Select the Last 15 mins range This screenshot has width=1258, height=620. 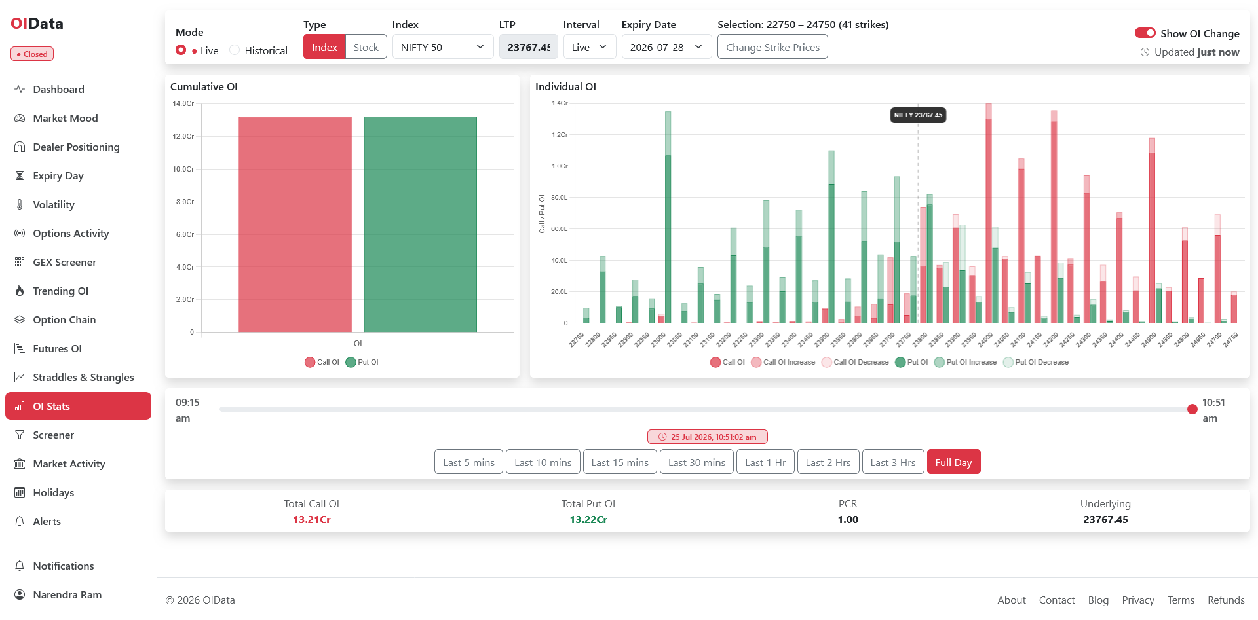point(620,462)
